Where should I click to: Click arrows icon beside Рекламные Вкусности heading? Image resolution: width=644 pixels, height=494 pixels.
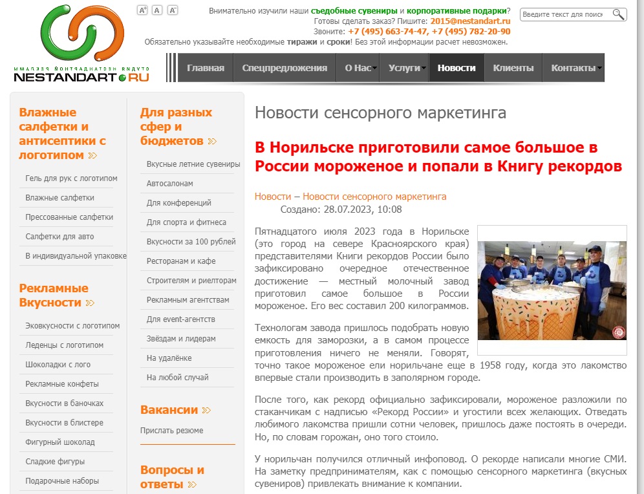[x=90, y=303]
